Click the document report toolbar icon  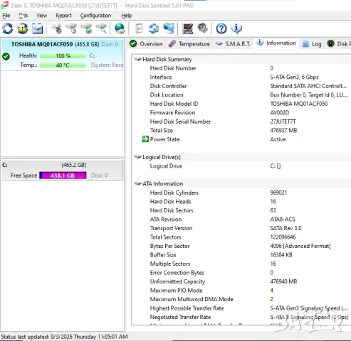(139, 28)
